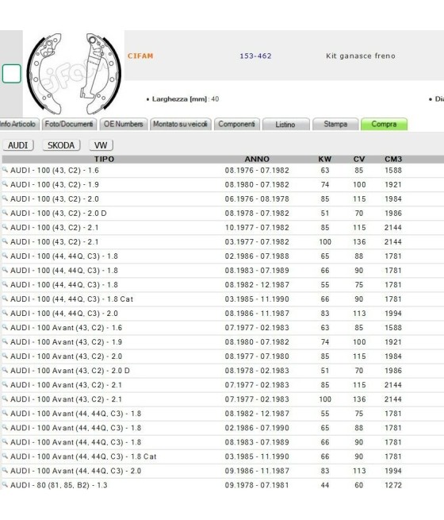
Task: Click magnifier icon for AUDI 100 (44, 44Q, C3) 1.8 08.1983
Action: click(x=5, y=270)
